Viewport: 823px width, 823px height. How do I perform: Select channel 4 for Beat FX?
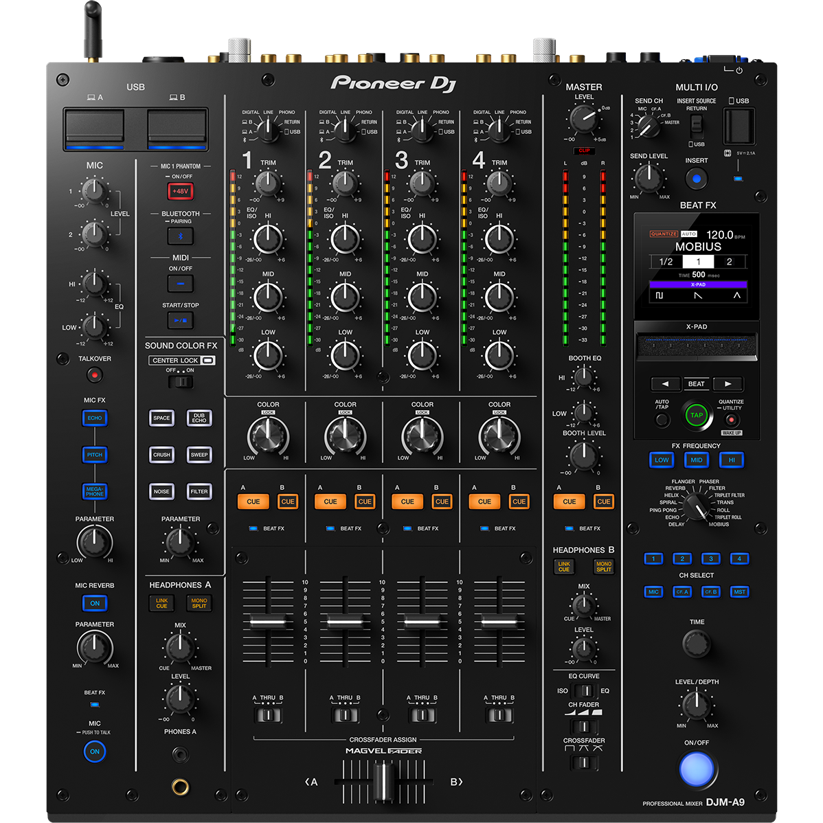point(739,559)
